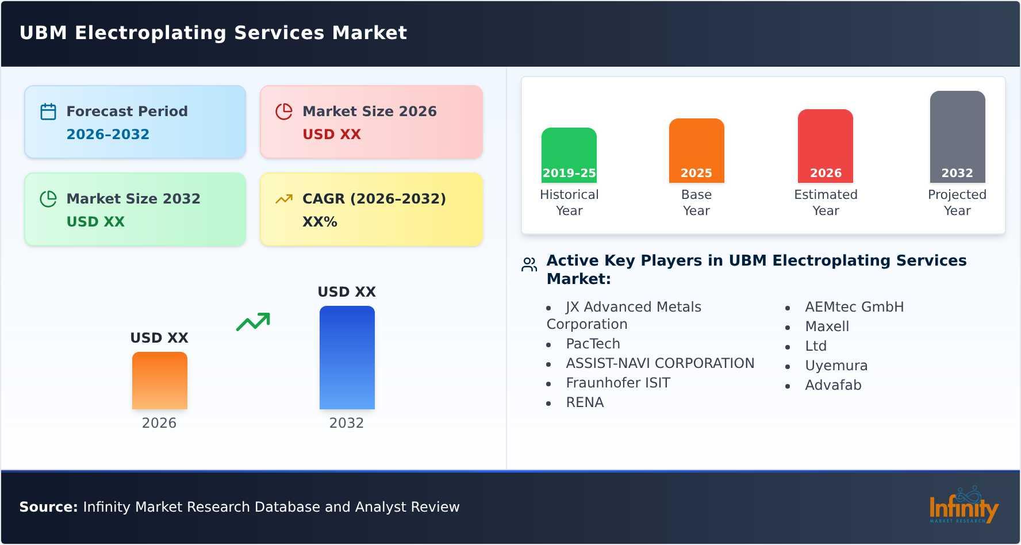The image size is (1021, 545).
Task: Click the pie chart icon beside Market Size 2026
Action: click(284, 112)
